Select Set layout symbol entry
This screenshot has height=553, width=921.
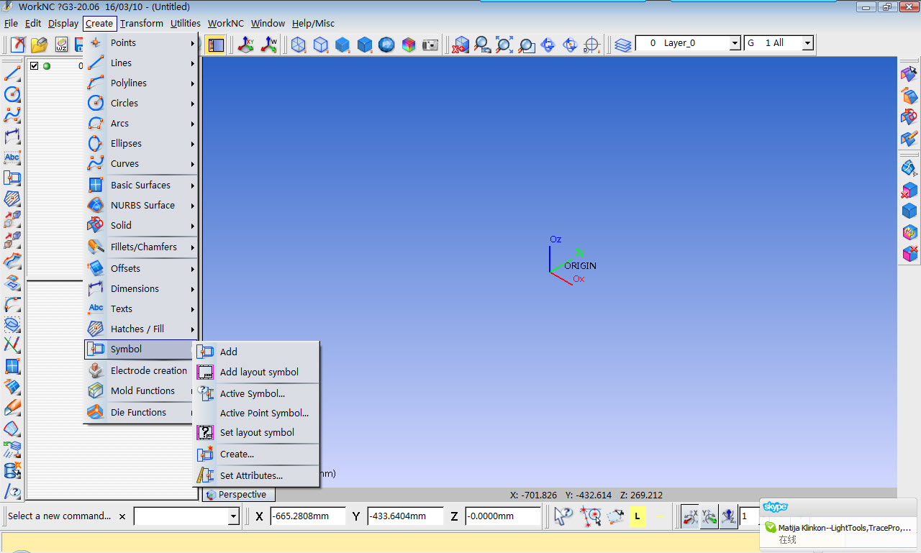257,432
